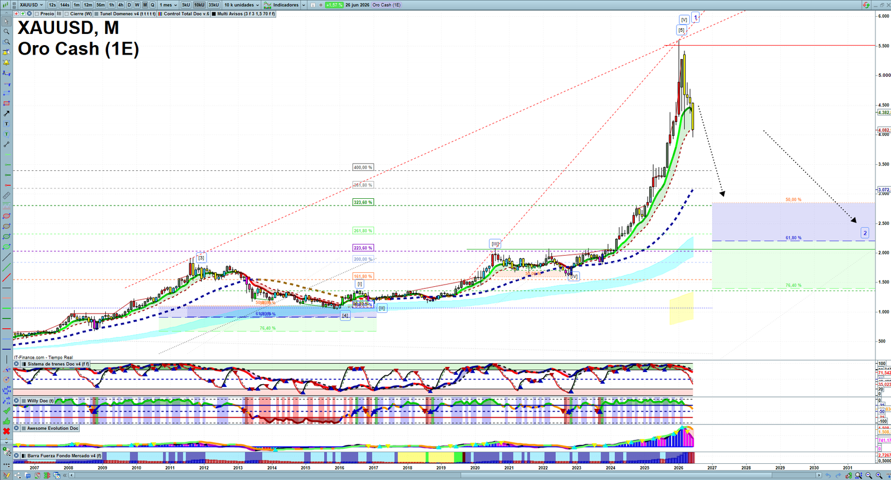Image resolution: width=891 pixels, height=480 pixels.
Task: Open Barra Fuerza Fondo Mercado v4 panel label
Action: click(65, 455)
